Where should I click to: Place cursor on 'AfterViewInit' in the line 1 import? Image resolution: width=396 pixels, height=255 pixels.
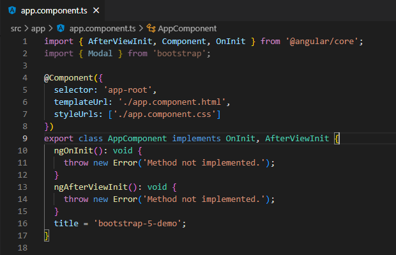tap(120, 42)
